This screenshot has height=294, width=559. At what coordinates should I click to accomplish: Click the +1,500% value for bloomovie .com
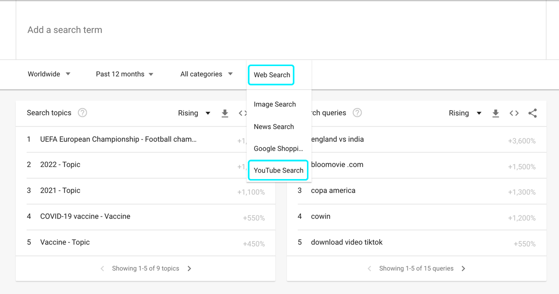(x=522, y=167)
